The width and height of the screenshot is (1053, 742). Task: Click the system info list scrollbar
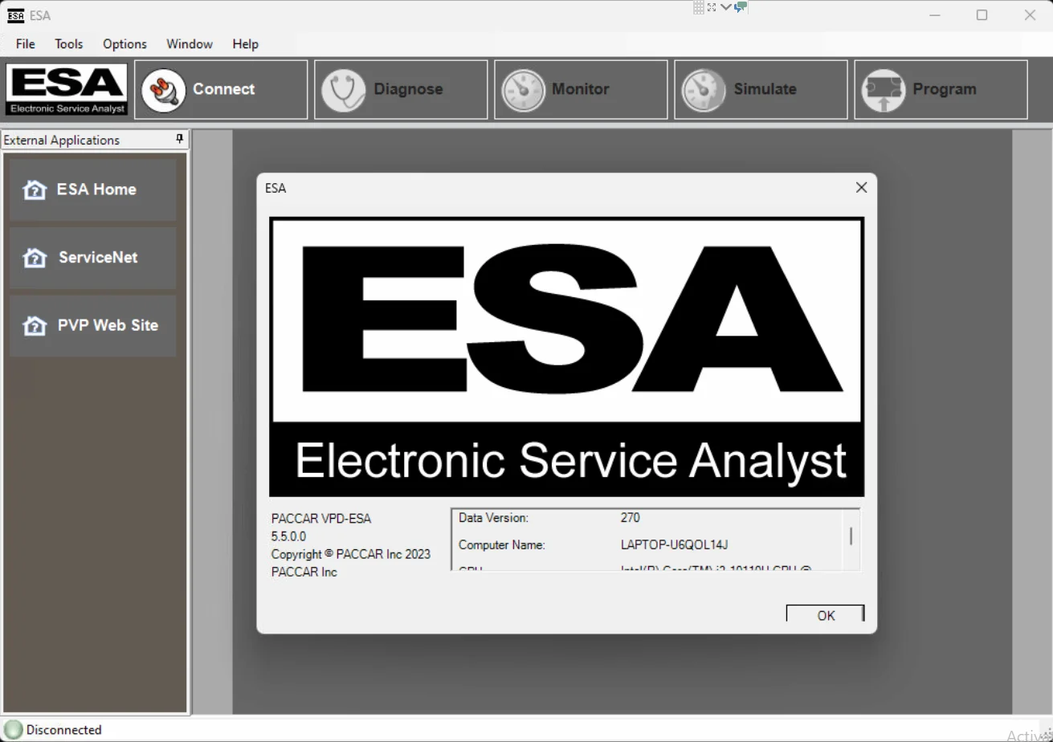click(x=851, y=537)
